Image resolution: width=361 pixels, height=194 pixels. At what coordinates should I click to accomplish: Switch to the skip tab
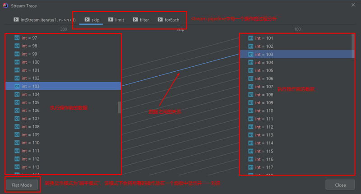92,20
